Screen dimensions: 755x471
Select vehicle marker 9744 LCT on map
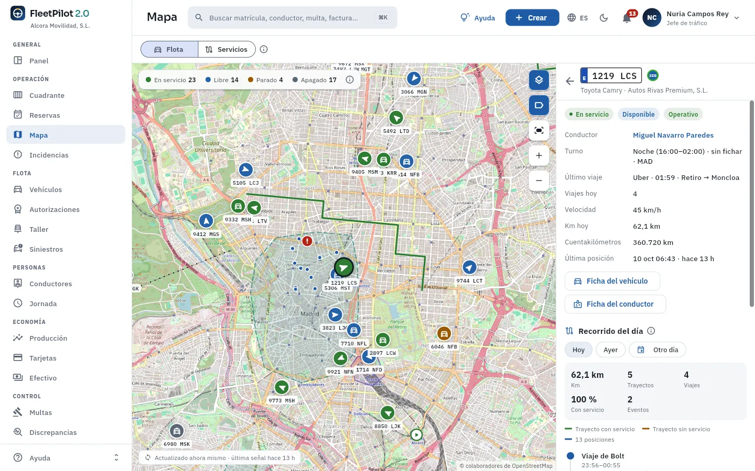click(x=469, y=267)
